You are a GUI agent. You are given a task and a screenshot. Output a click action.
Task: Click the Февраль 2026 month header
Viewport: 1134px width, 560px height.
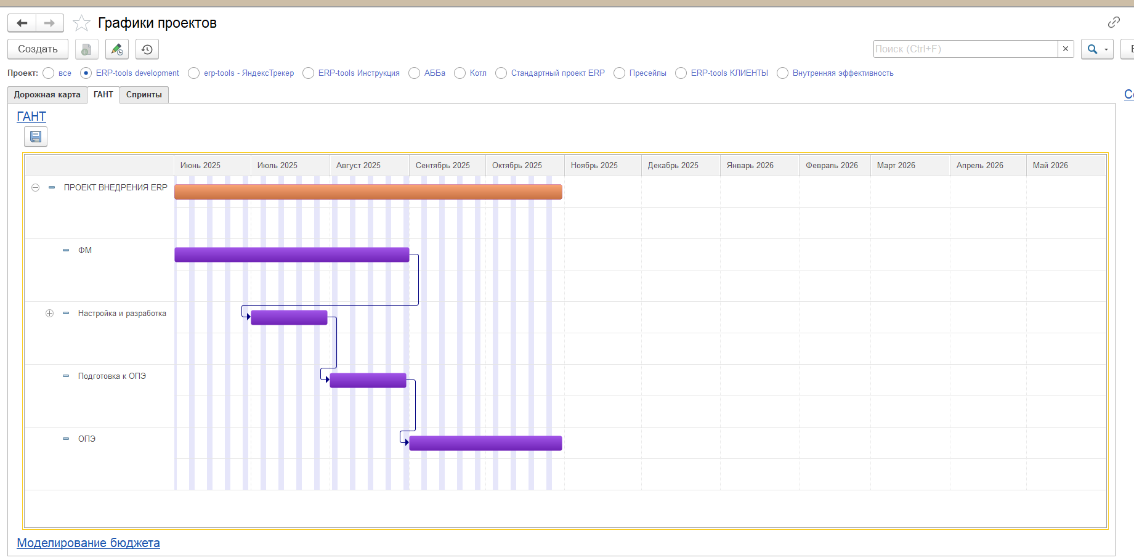pos(835,166)
